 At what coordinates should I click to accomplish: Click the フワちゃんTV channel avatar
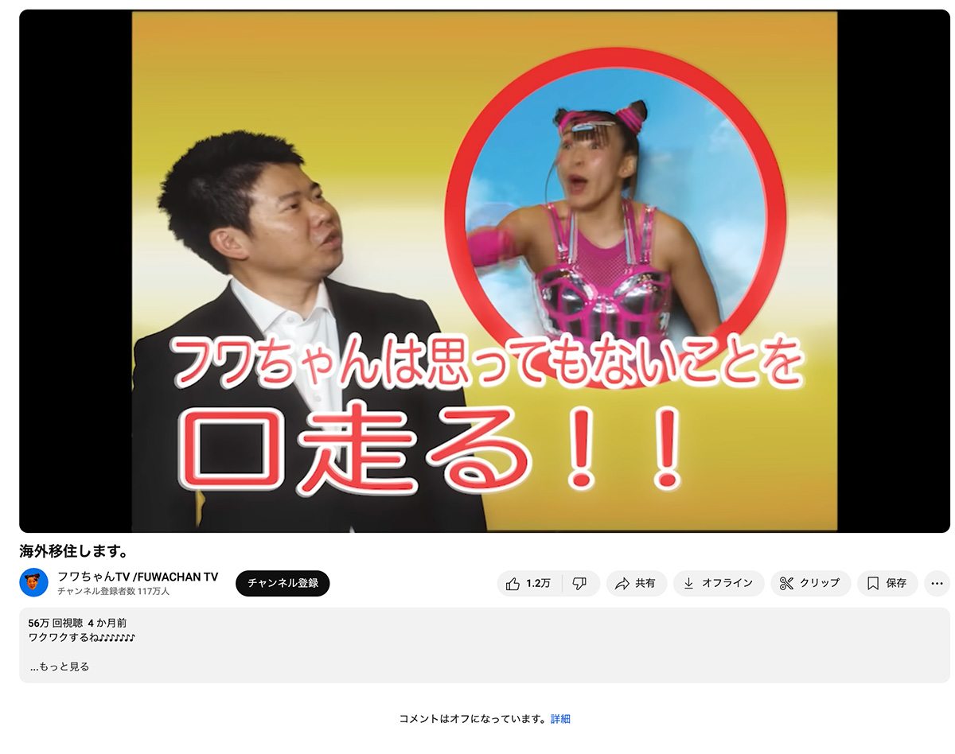coord(33,583)
